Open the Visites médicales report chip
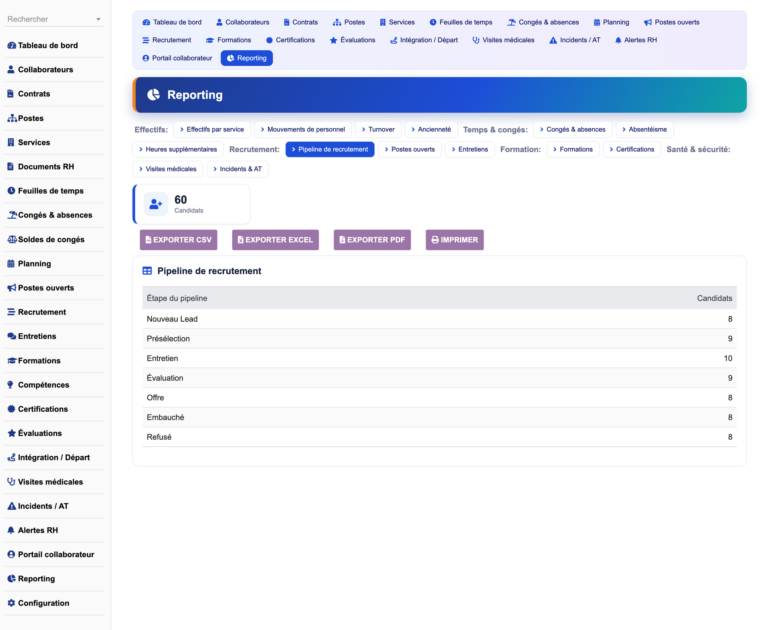Viewport: 766px width, 630px height. point(168,169)
